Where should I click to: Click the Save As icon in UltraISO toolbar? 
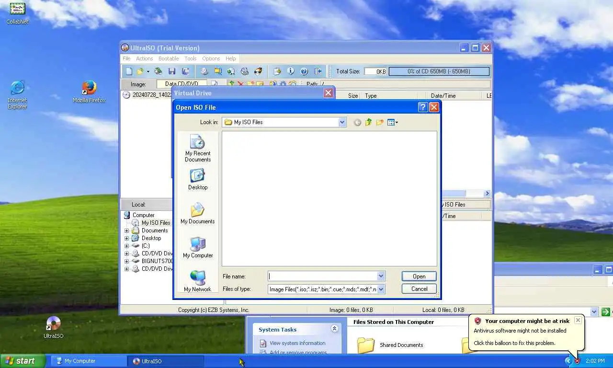click(x=185, y=71)
